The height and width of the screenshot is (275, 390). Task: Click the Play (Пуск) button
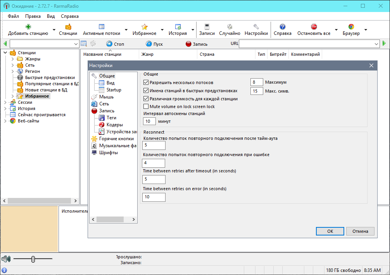pos(154,44)
